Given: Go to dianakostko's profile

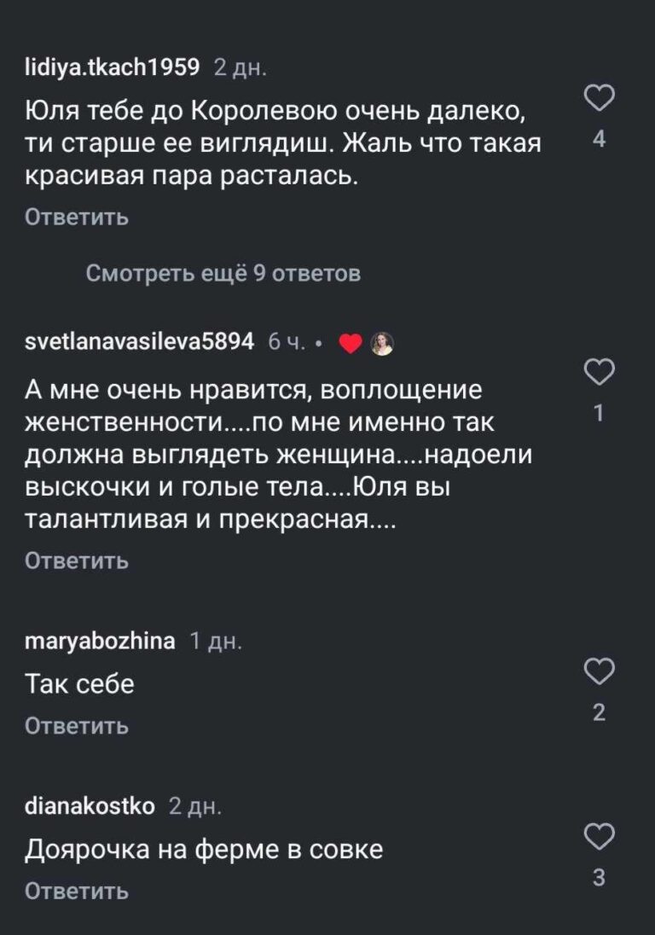Looking at the screenshot, I should coord(90,807).
